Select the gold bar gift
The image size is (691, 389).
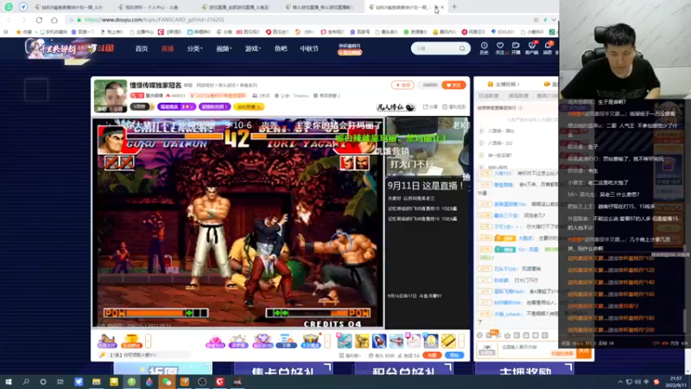tap(448, 341)
